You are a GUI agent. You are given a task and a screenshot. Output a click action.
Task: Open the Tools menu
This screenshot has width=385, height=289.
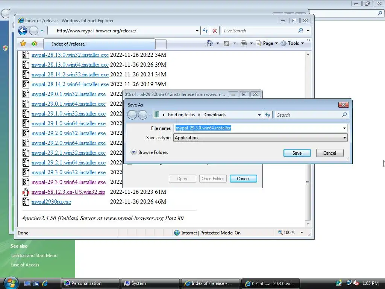293,43
